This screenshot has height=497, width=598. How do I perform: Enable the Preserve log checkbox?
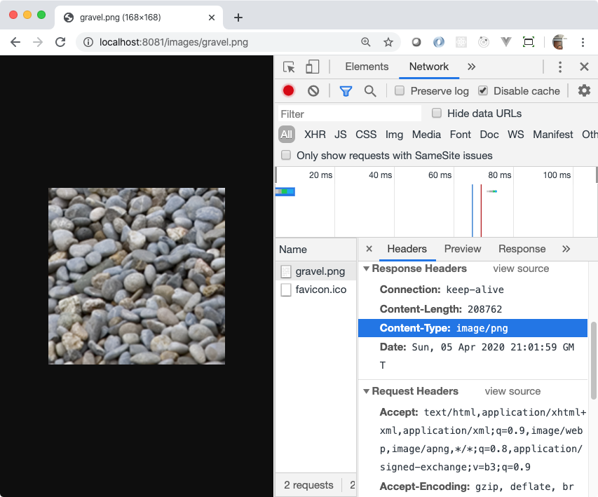point(400,91)
